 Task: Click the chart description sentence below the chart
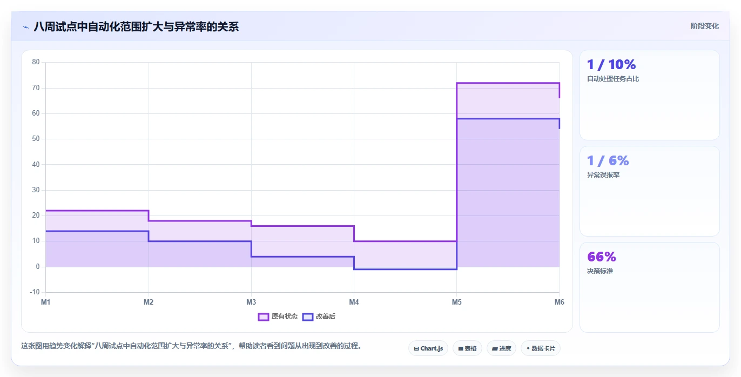pos(191,346)
